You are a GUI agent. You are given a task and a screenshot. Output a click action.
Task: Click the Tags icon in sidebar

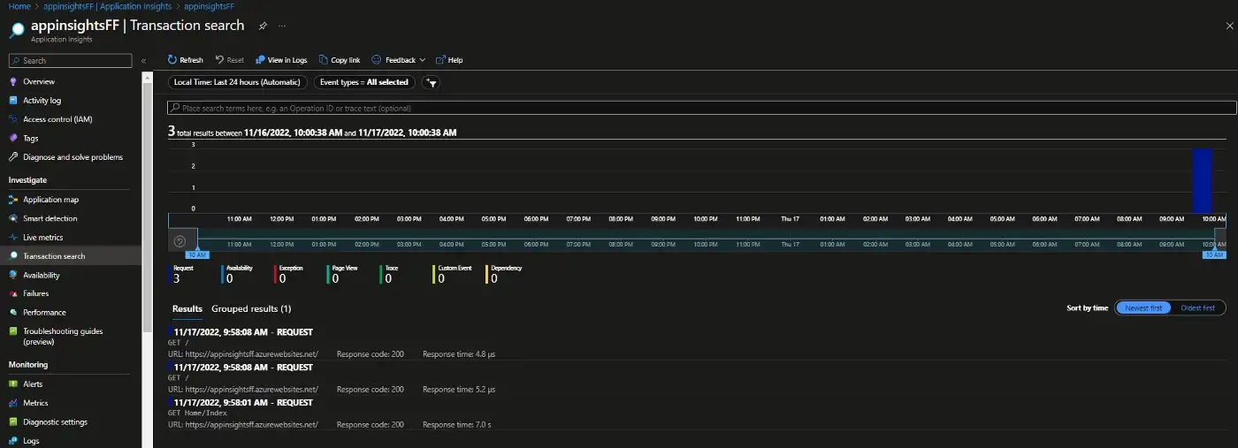pos(13,138)
